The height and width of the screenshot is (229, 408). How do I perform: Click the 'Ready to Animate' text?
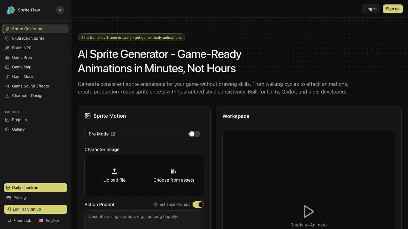(x=309, y=225)
